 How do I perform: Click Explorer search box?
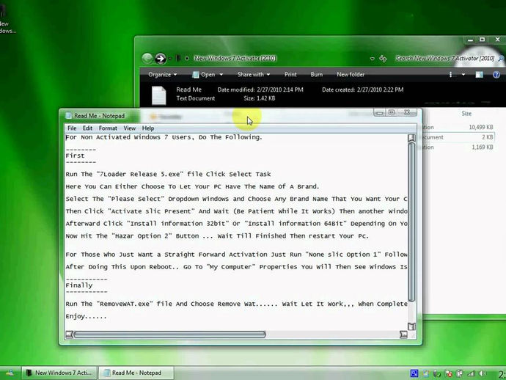[x=444, y=59]
